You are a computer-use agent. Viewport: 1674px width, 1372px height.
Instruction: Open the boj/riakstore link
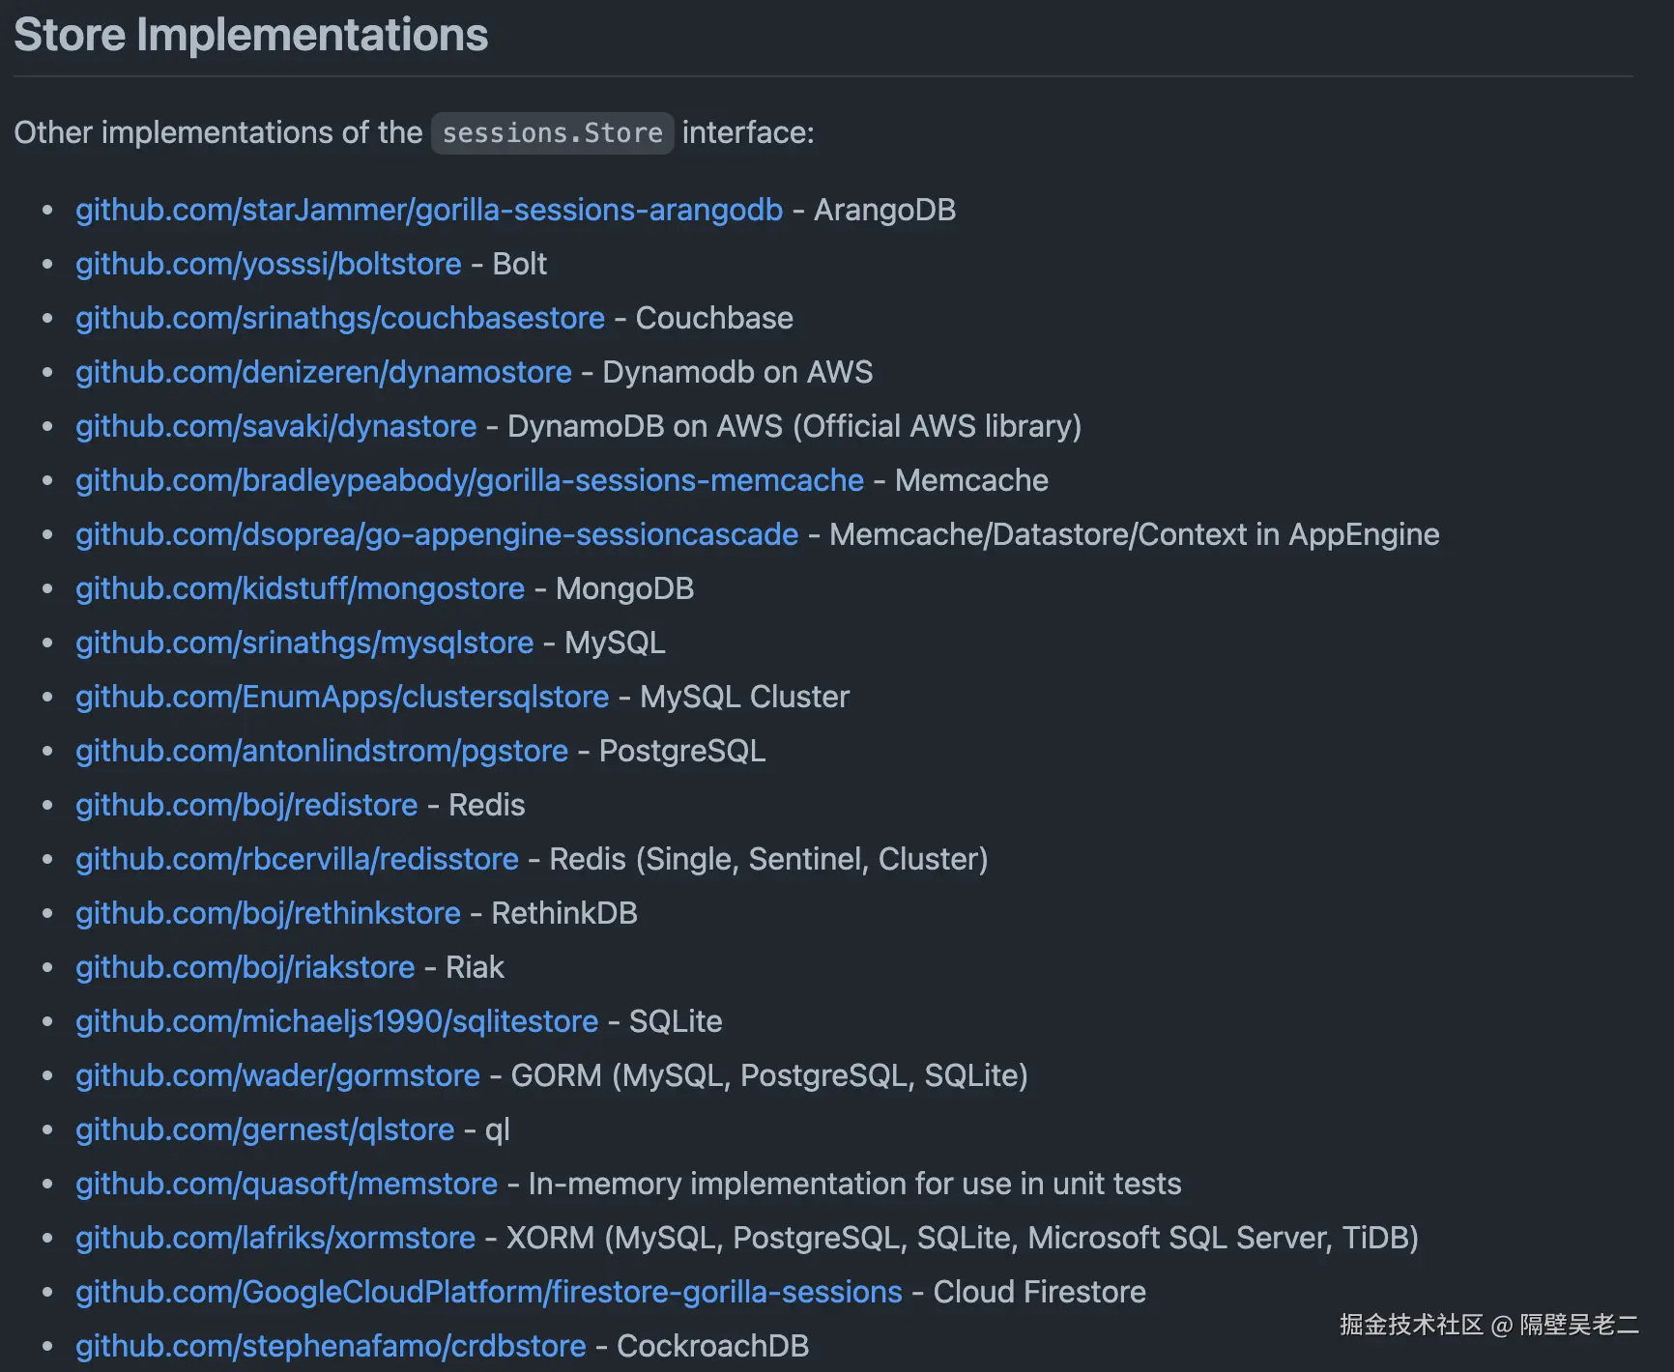pyautogui.click(x=245, y=967)
